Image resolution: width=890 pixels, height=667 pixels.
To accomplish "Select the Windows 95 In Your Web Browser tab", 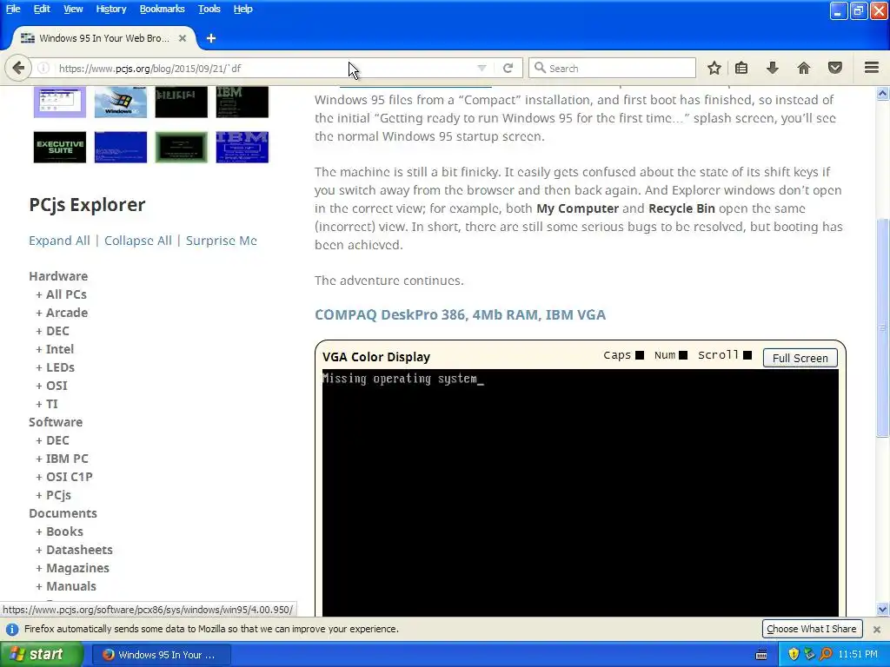I will point(103,38).
